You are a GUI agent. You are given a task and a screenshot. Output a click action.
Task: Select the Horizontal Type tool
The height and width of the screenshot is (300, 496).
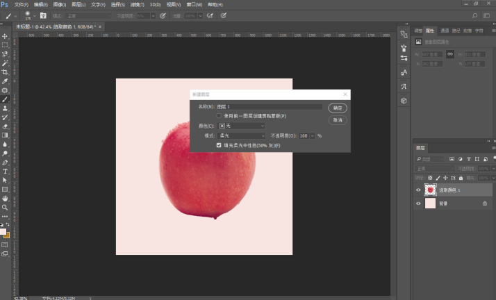[5, 172]
